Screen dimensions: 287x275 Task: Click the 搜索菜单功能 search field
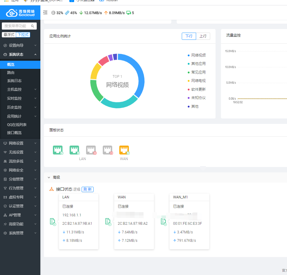(x=17, y=26)
